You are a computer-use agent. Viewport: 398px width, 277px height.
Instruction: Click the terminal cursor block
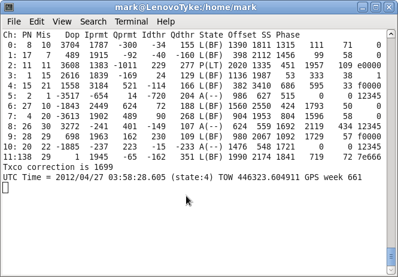(5, 187)
